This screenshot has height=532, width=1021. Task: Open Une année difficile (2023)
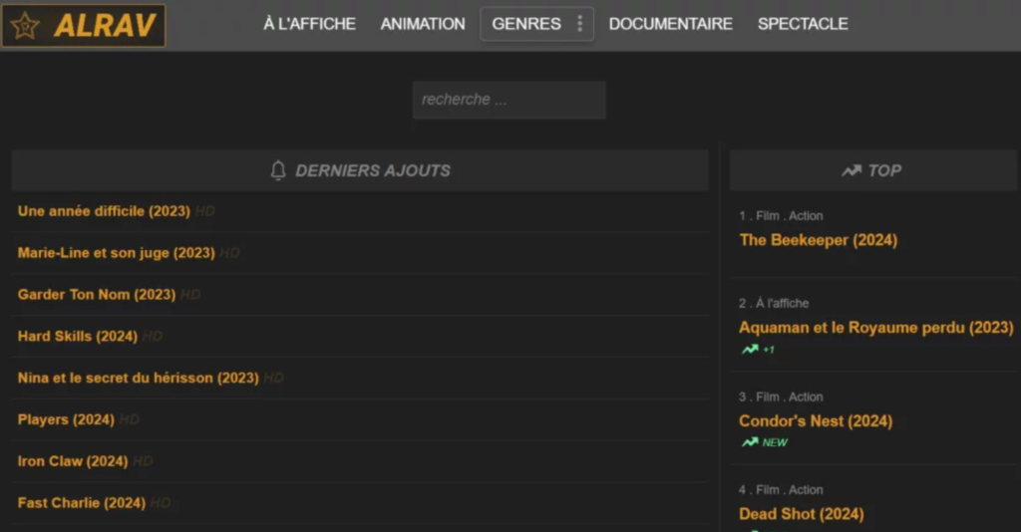click(104, 211)
